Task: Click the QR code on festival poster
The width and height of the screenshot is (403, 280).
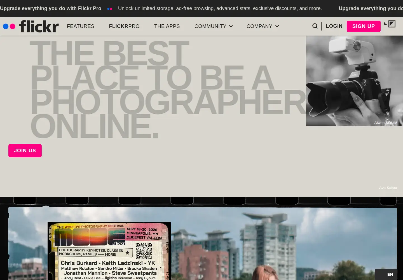Action: pyautogui.click(x=144, y=251)
